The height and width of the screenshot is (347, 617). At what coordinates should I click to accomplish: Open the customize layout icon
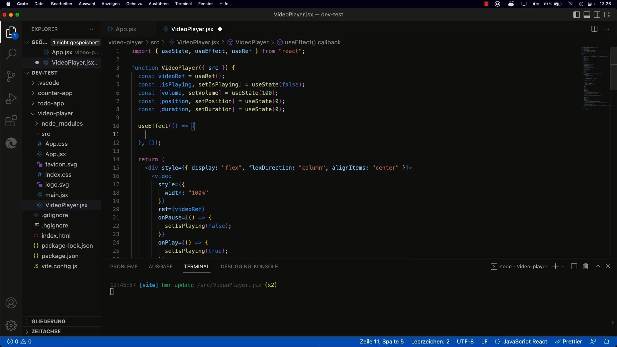pos(607,14)
